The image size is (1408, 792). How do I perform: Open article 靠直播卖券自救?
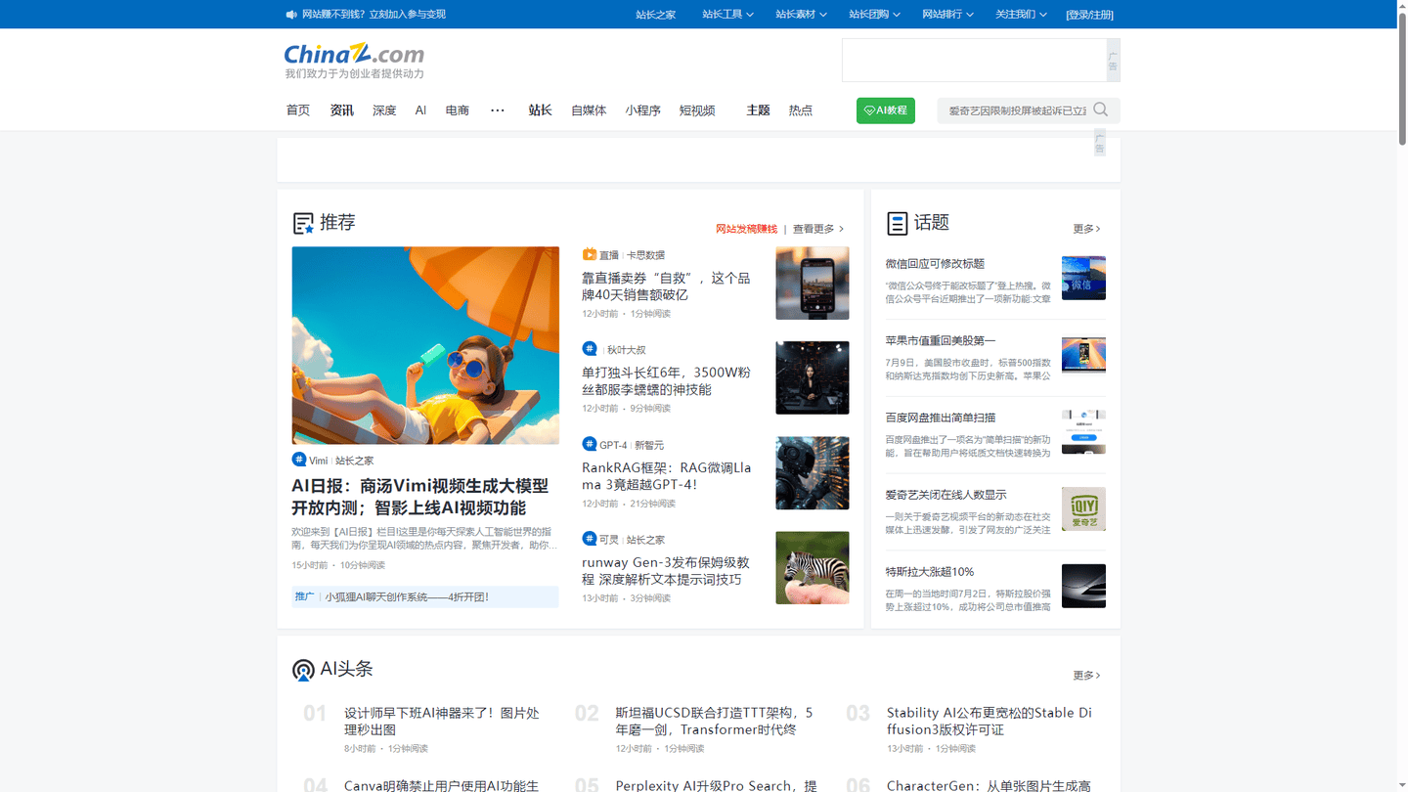(666, 286)
